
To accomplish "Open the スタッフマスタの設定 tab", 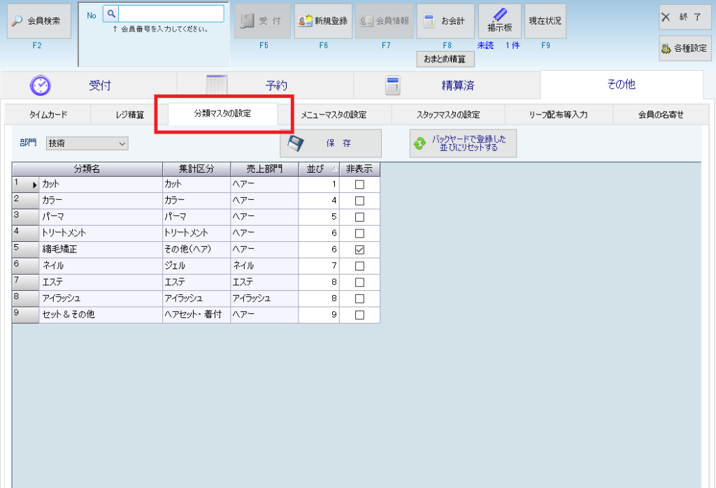I will click(x=447, y=115).
